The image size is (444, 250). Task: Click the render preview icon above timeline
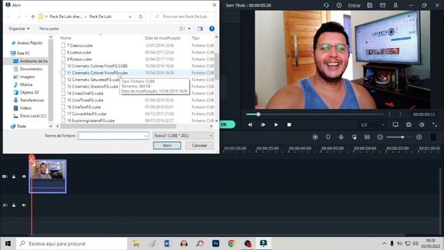pos(315,137)
